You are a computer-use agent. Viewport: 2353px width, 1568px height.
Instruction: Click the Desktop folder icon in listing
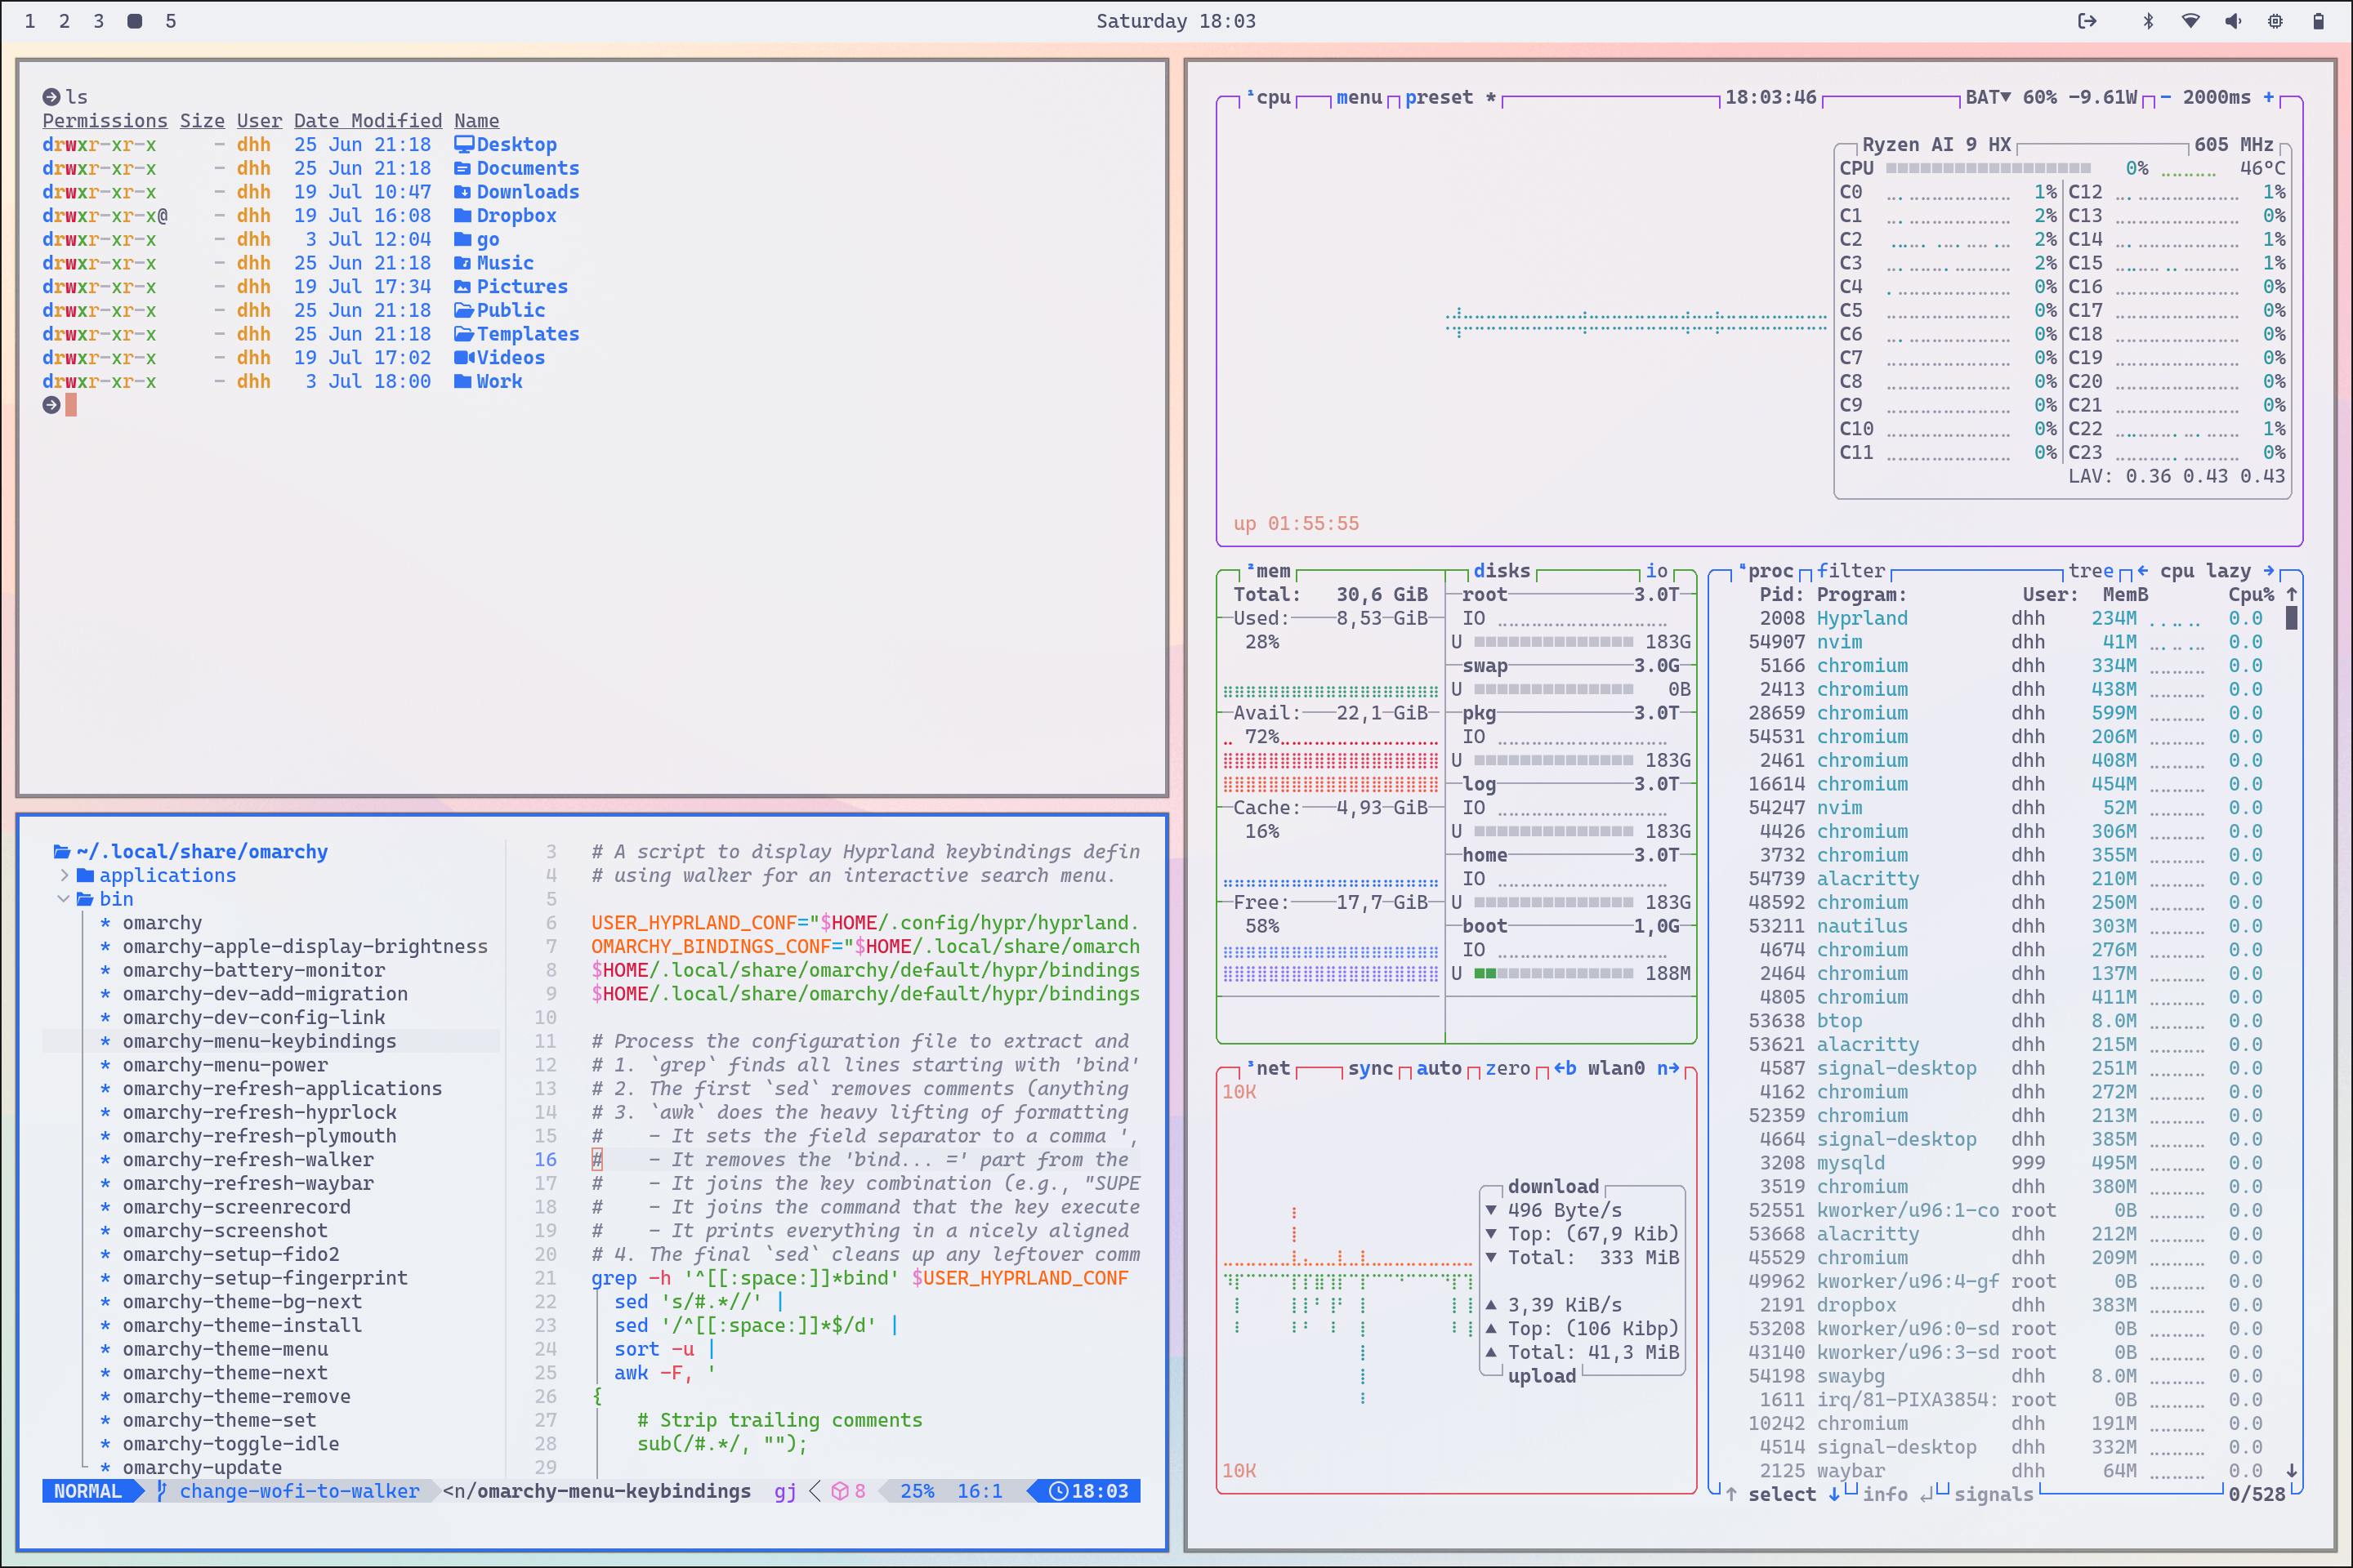click(x=463, y=144)
